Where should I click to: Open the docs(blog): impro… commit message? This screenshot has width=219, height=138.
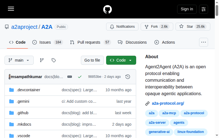coord(79,124)
